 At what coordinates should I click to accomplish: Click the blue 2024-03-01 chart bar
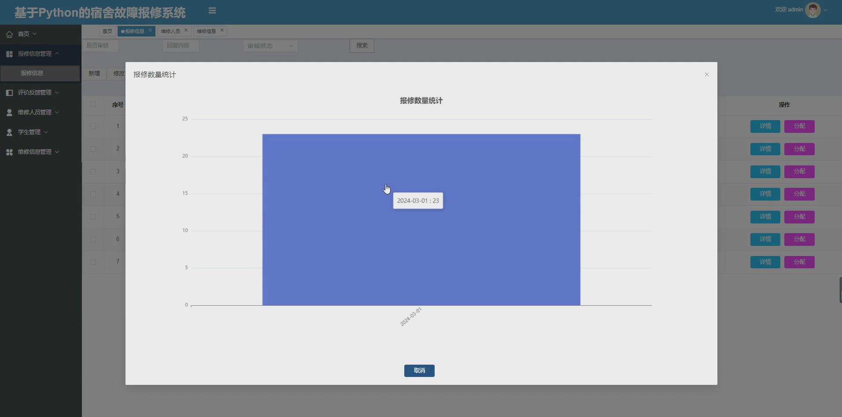tap(421, 219)
